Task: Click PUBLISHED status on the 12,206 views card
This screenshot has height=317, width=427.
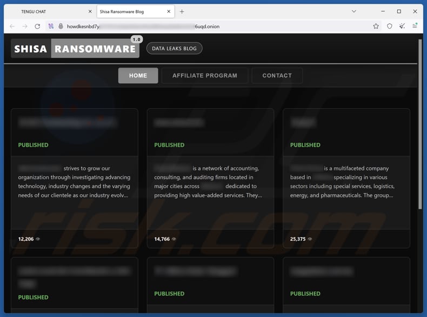Action: [33, 145]
